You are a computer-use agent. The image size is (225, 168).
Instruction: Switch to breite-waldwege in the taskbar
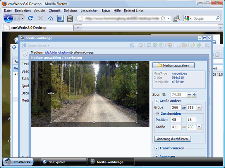click(111, 162)
